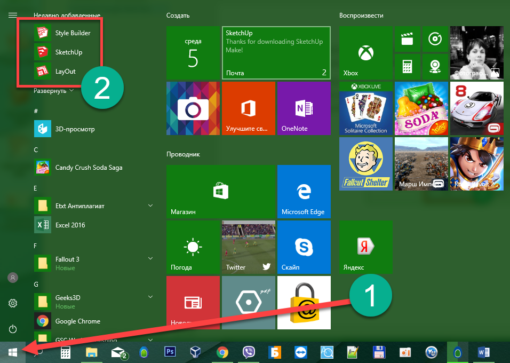Launch Microsoft Edge tile
The width and height of the screenshot is (510, 363).
coord(303,192)
